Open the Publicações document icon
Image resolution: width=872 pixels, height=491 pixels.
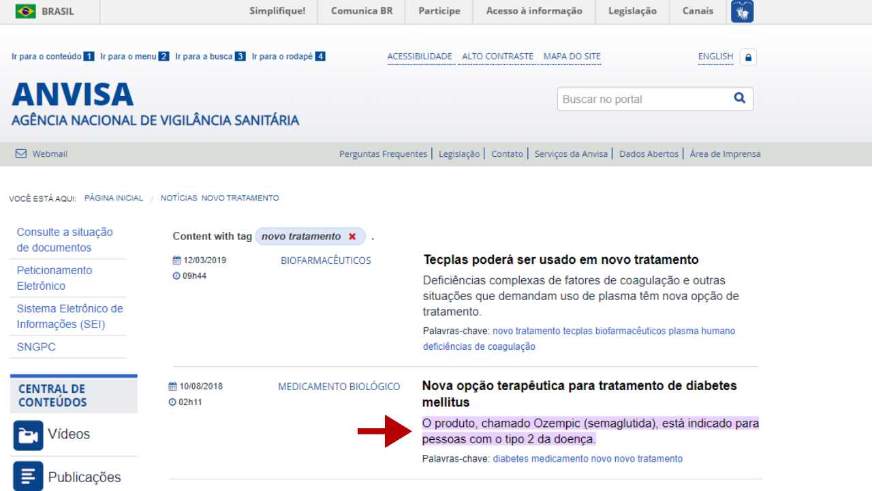28,476
